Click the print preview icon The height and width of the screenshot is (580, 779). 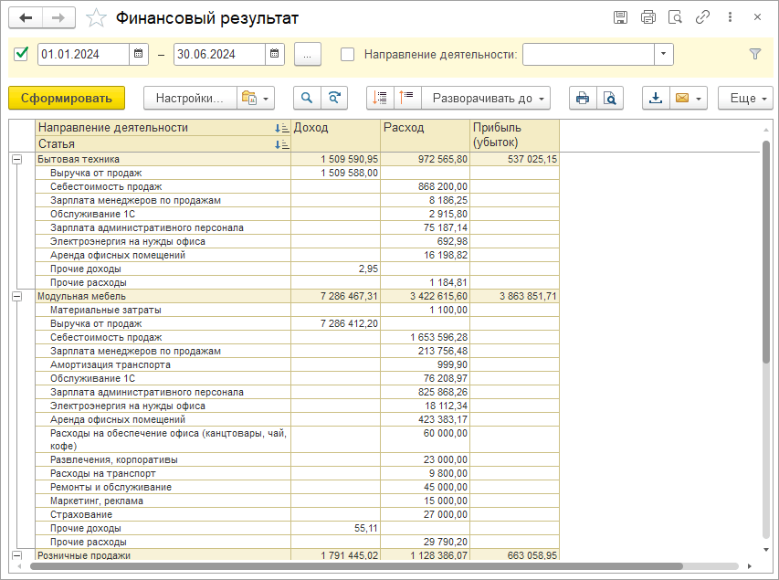609,98
